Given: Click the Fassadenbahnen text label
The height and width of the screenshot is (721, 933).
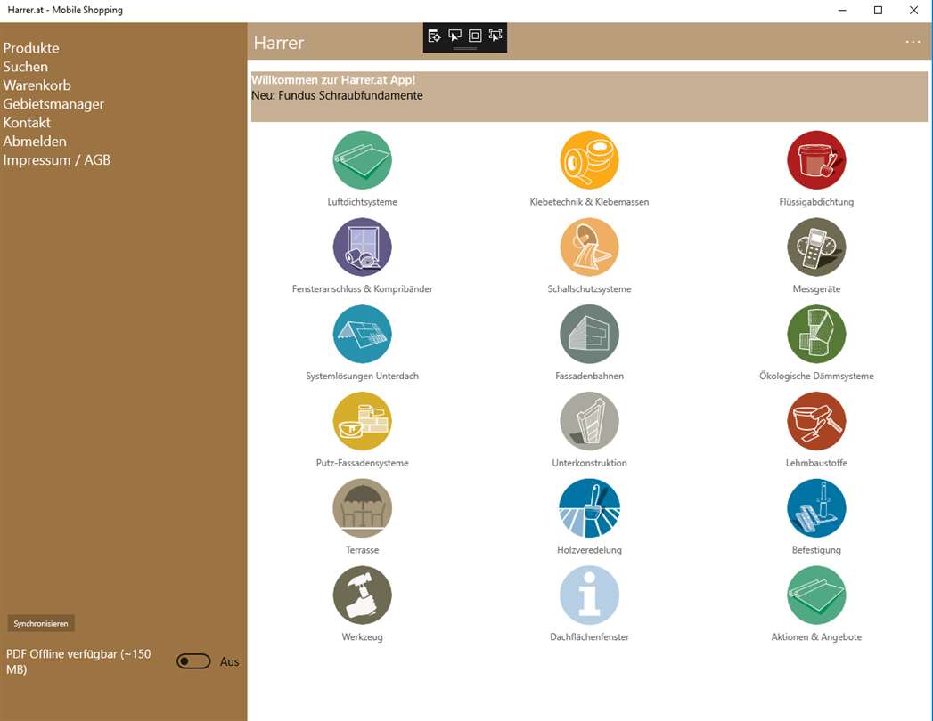Looking at the screenshot, I should coord(589,376).
